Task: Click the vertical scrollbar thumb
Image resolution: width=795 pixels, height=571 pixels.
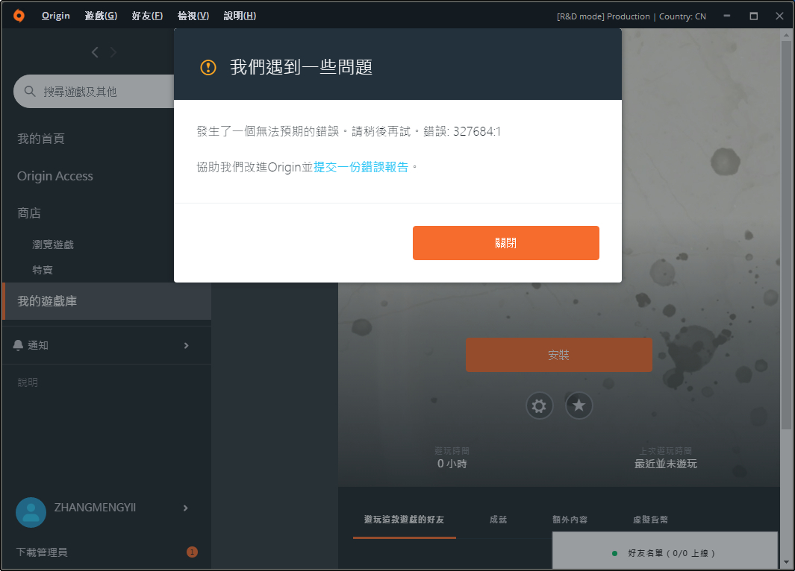Action: pos(786,236)
